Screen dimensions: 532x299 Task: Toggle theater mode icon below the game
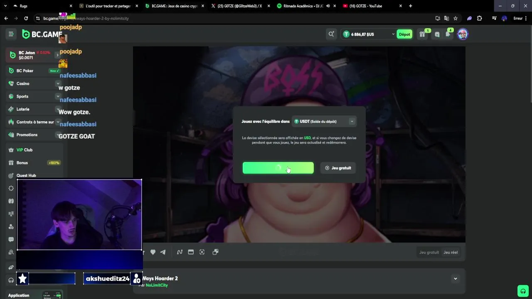pos(191,252)
